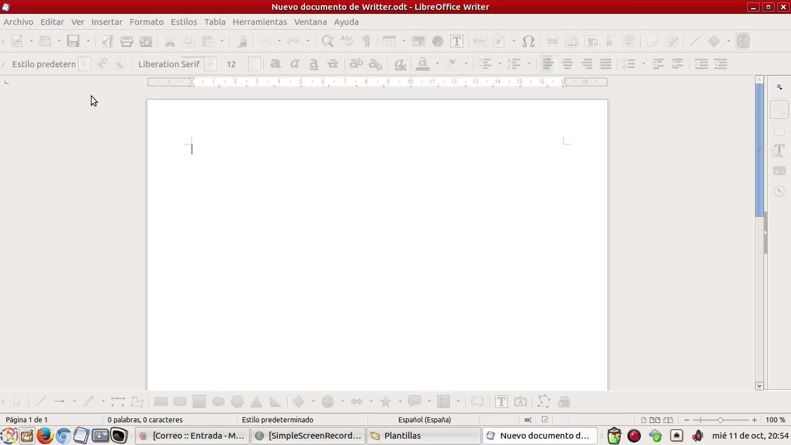Pick the Isosceles triangle shape

(257, 402)
